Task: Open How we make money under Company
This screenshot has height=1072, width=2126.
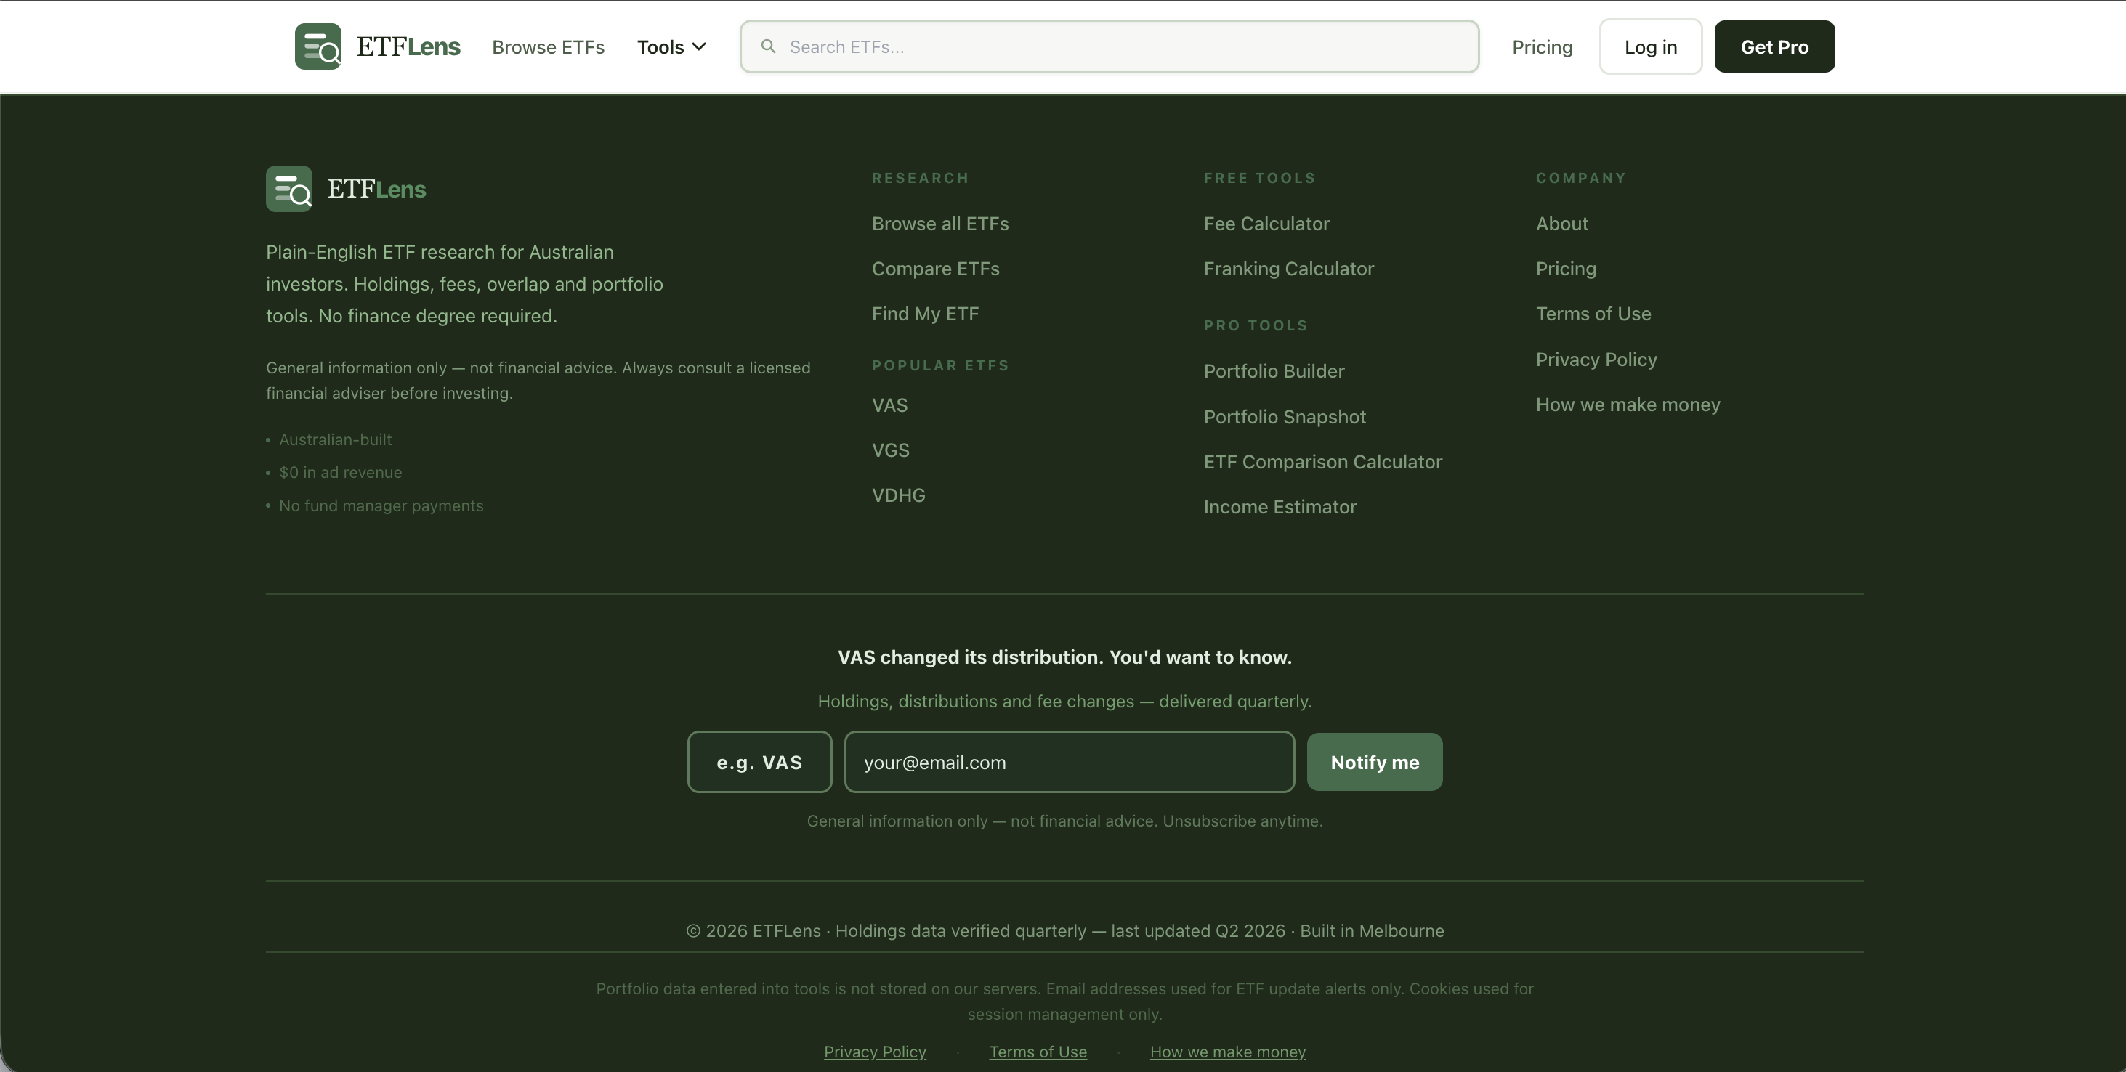Action: [1628, 405]
